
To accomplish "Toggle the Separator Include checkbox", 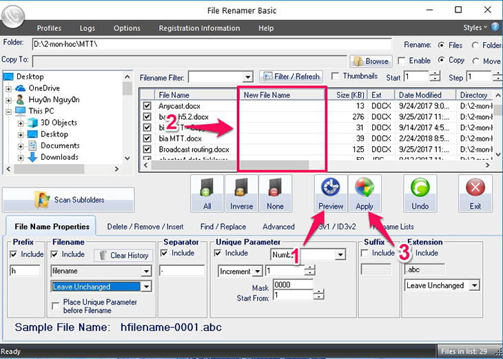I will click(164, 253).
